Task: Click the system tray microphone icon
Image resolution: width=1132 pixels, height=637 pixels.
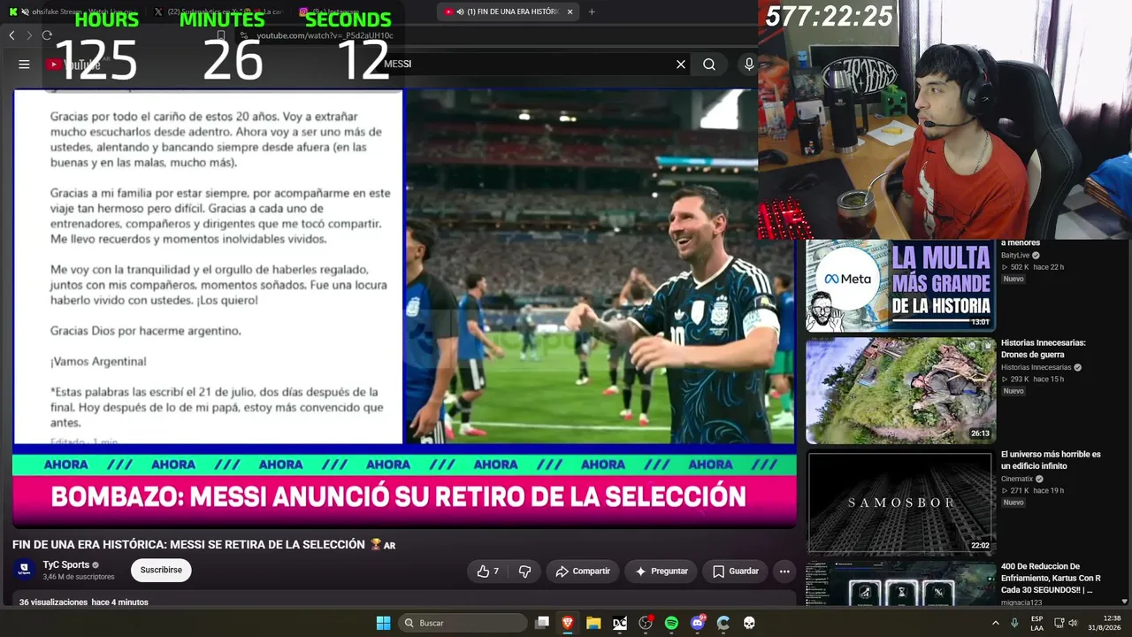Action: [1014, 623]
